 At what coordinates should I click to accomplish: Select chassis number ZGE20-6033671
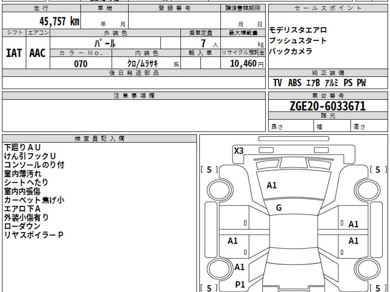[x=328, y=106]
